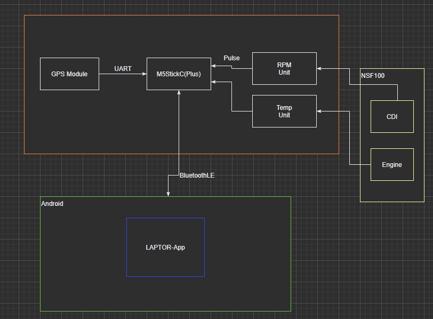
Task: Click the NSF100 container title
Action: click(373, 76)
